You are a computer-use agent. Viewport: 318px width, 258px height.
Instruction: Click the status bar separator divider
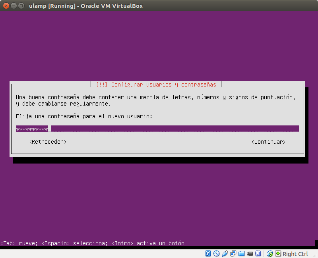click(x=264, y=254)
